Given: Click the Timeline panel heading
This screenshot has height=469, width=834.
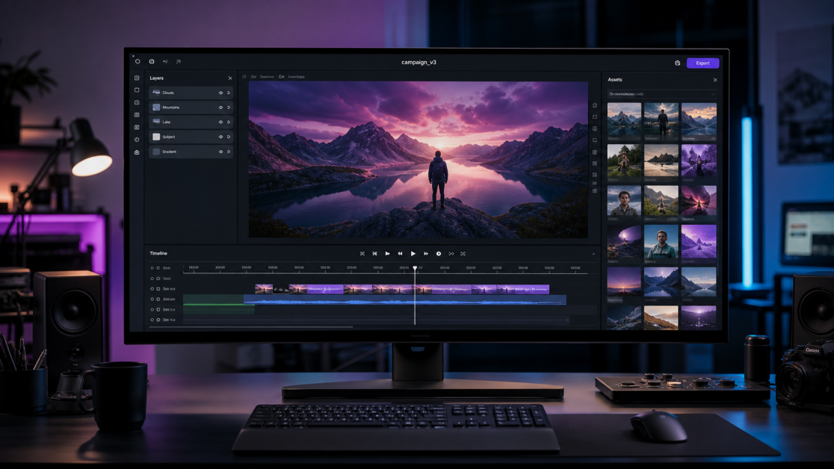Looking at the screenshot, I should 158,253.
